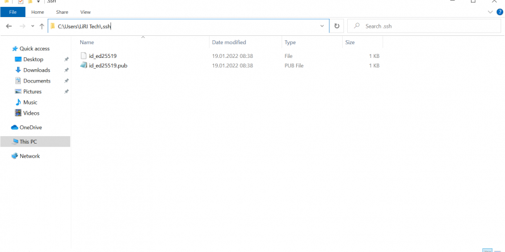505x252 pixels.
Task: Open the address bar history dropdown
Action: point(322,26)
